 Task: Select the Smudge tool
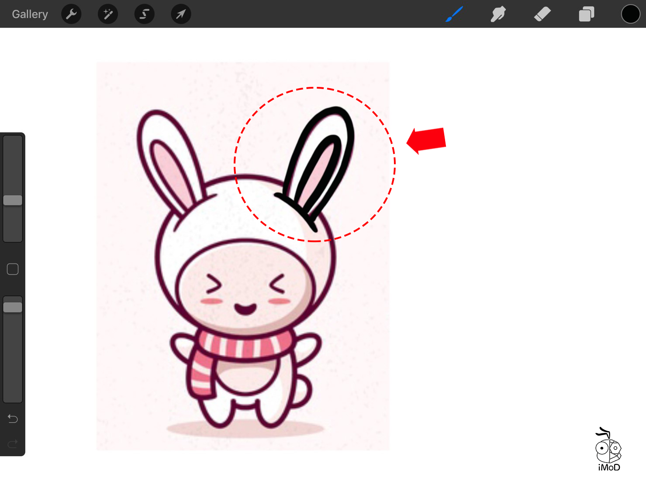click(x=498, y=14)
